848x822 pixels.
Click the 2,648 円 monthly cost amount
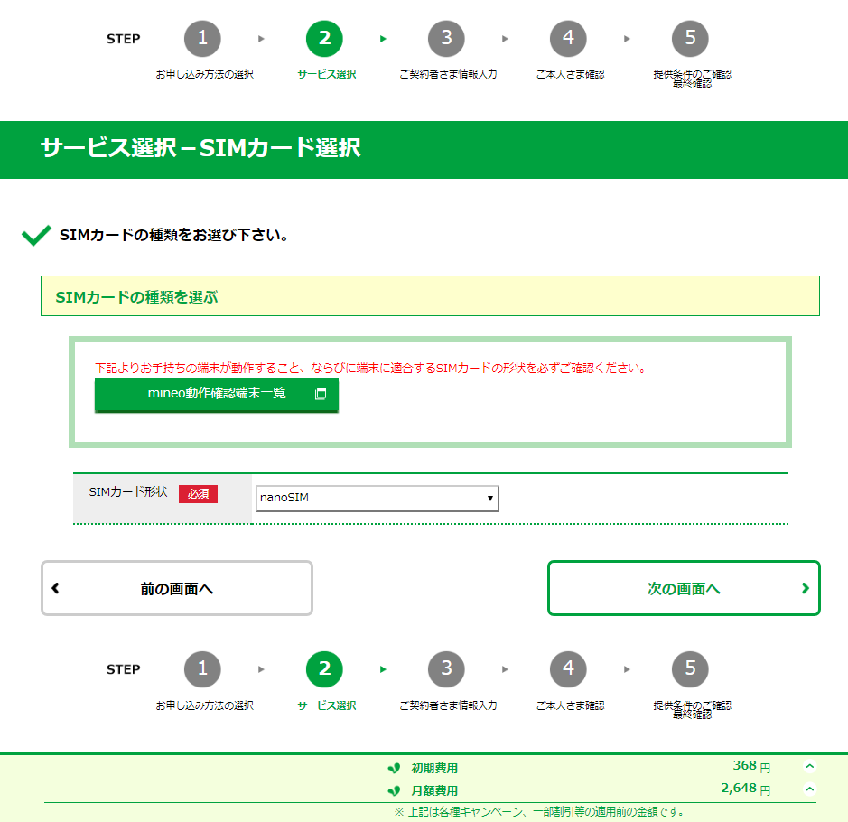745,789
